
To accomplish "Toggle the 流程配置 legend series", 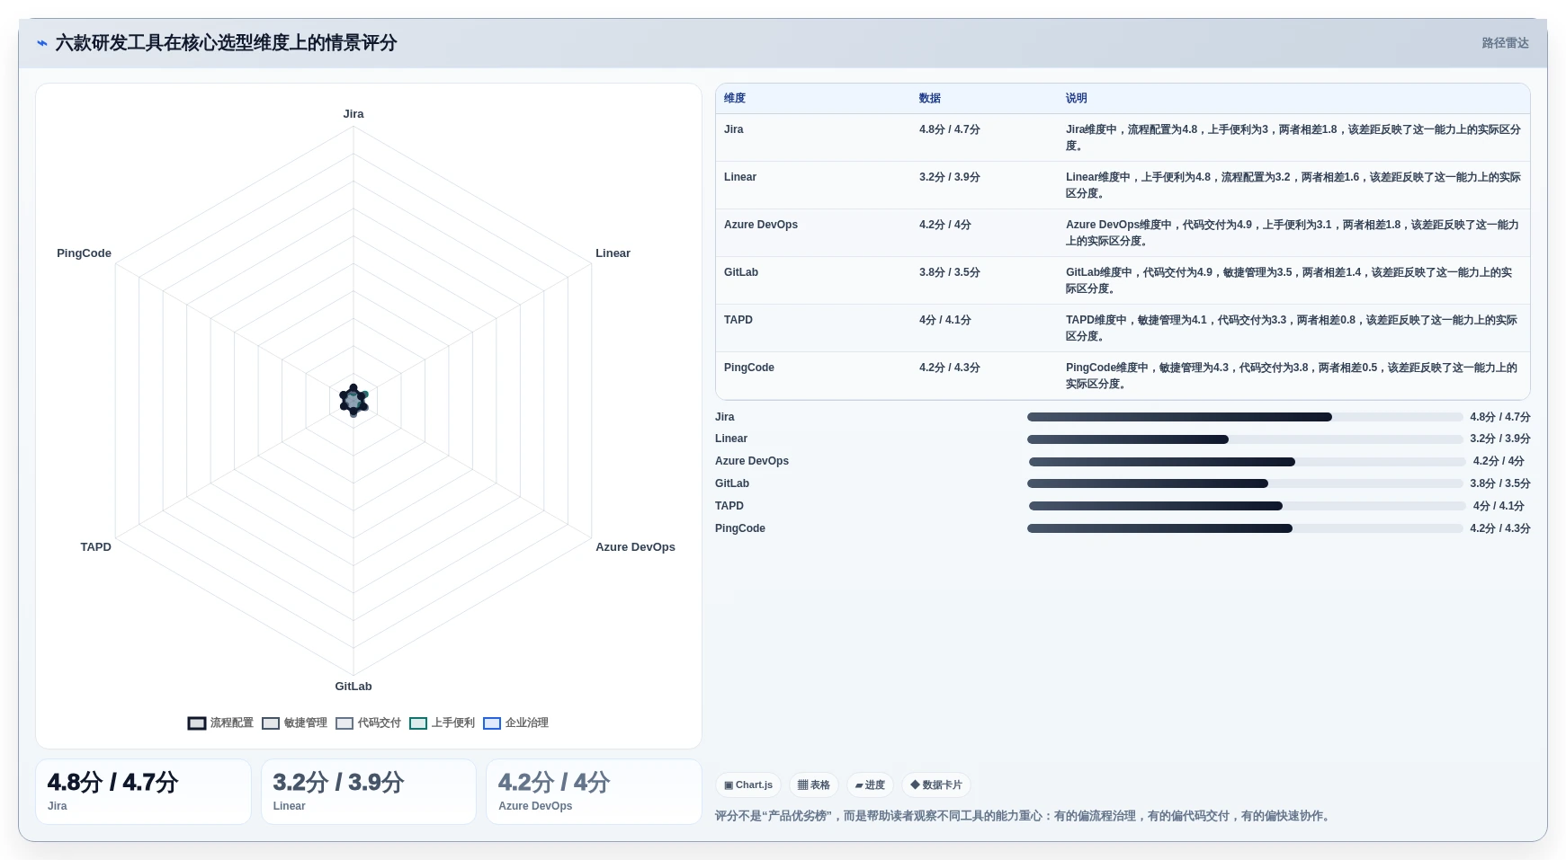I will pyautogui.click(x=220, y=723).
